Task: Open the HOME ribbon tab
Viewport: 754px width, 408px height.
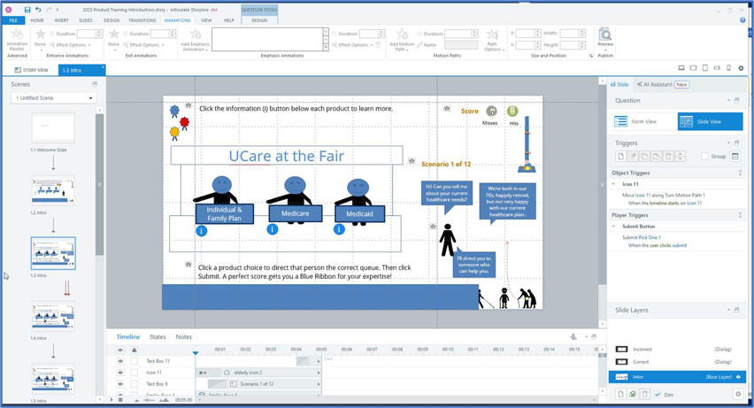Action: [x=37, y=20]
